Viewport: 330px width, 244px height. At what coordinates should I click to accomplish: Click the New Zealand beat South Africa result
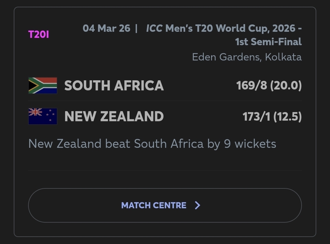tap(152, 144)
